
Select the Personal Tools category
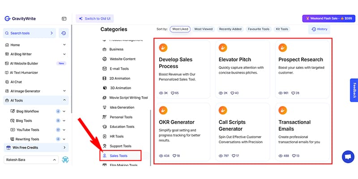coord(121,117)
